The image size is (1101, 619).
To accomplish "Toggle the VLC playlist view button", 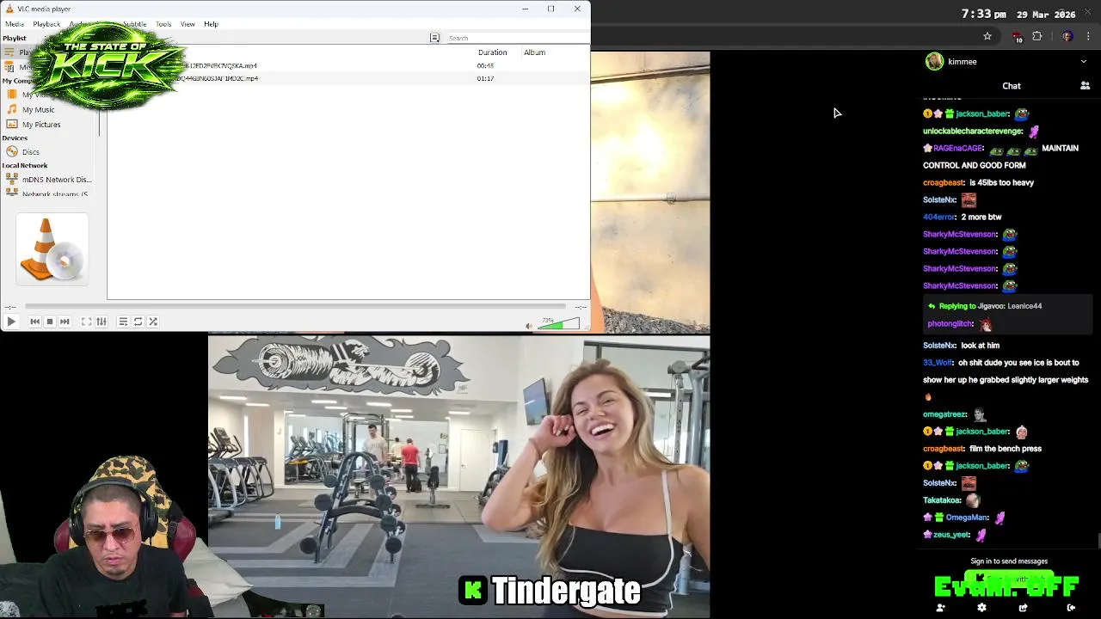I will (x=123, y=322).
